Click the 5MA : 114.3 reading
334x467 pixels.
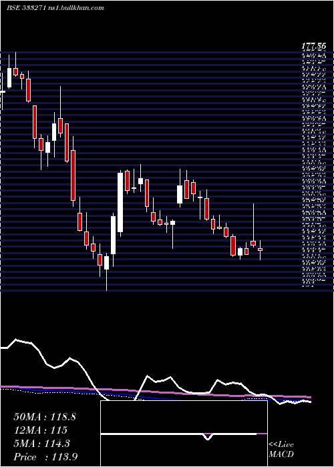[41, 444]
